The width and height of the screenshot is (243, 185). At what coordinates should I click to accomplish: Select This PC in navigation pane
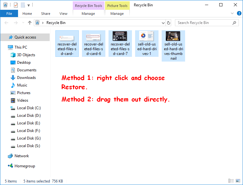(21, 47)
